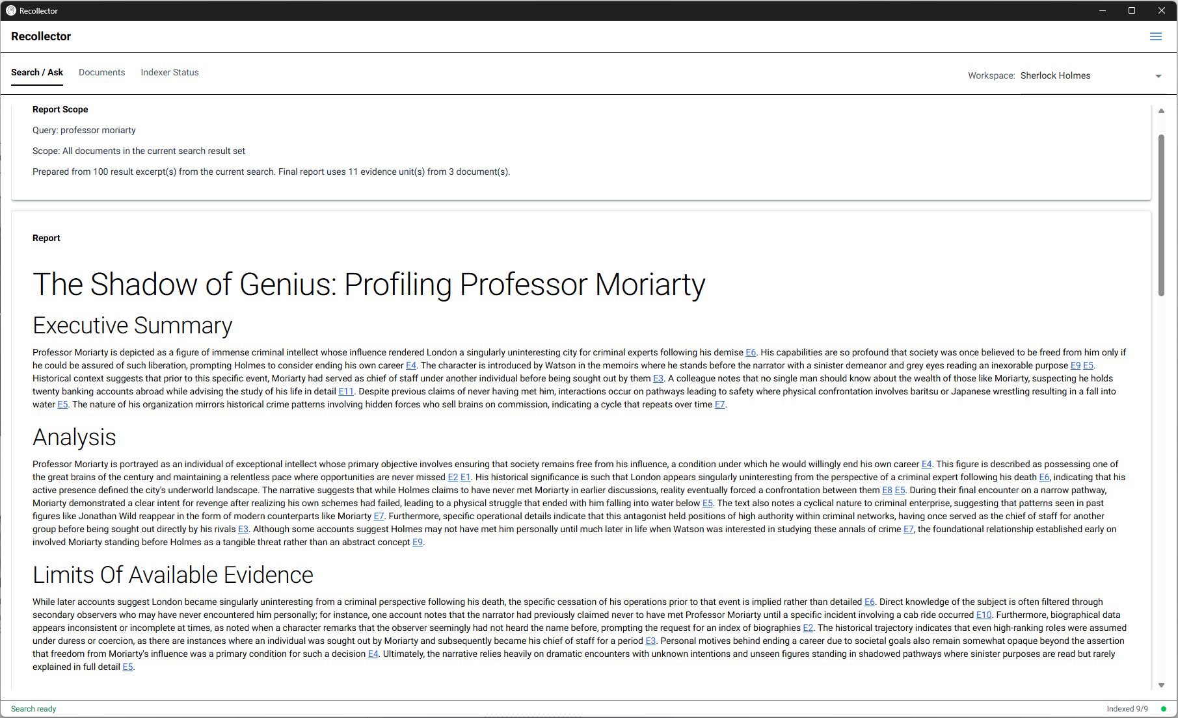Open the Indexer Status tab
Image resolution: width=1178 pixels, height=718 pixels.
coord(170,72)
